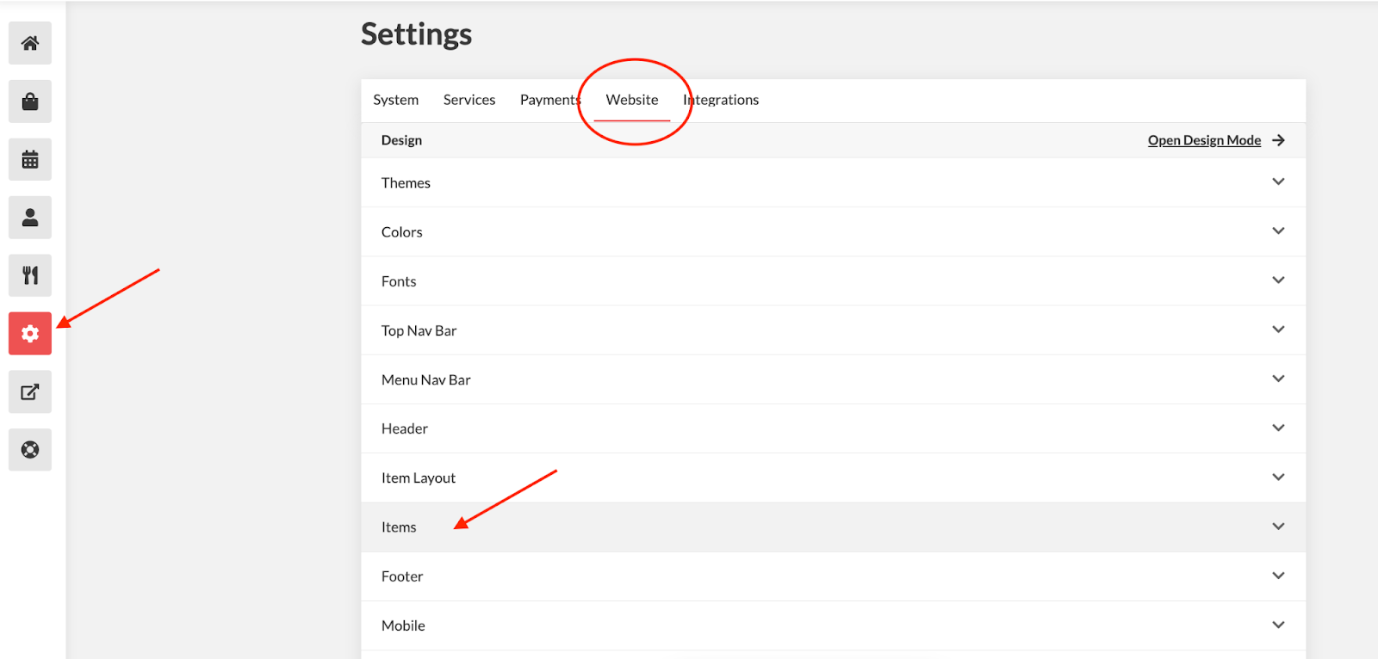Open the calendar icon in sidebar

point(30,159)
